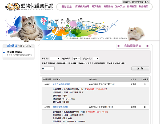This screenshot has height=124, width=160.
Task: Open 聯絡我們 menu item
Action: point(143,6)
